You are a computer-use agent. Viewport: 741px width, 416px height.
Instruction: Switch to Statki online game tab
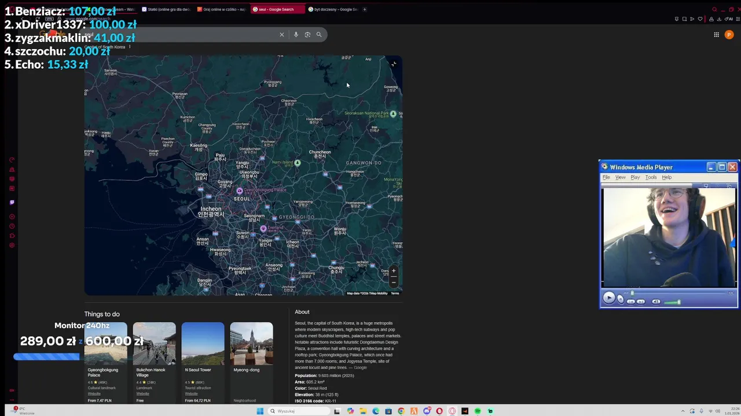[166, 9]
